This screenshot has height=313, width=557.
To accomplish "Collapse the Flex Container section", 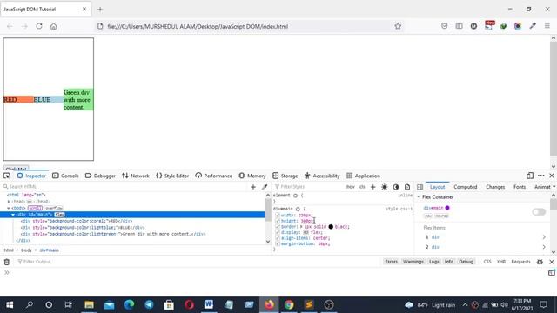I will (419, 197).
